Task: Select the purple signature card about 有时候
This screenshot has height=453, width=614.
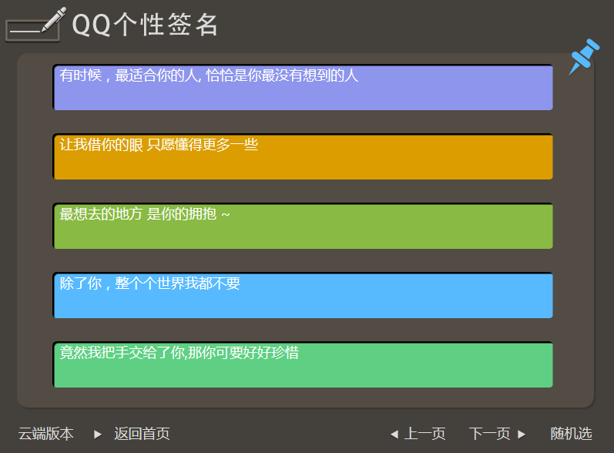Action: (303, 87)
